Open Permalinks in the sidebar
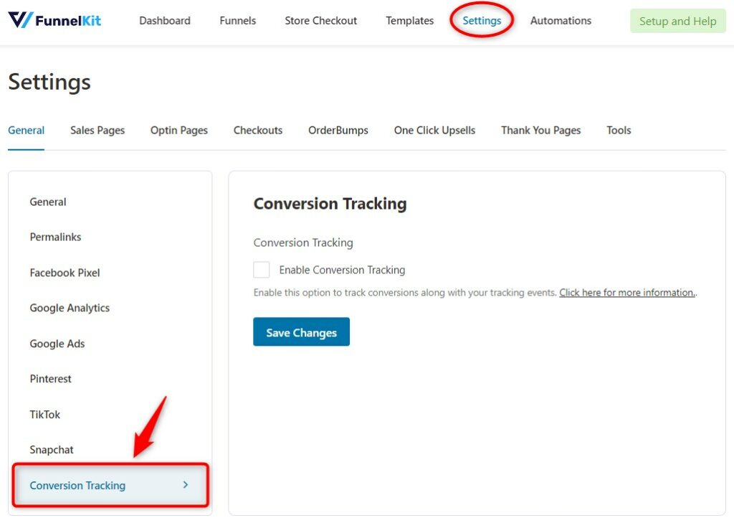 point(55,237)
